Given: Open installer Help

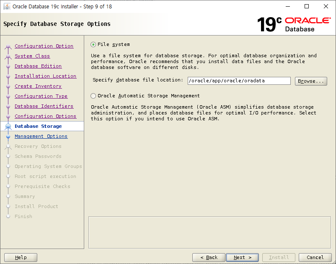Looking at the screenshot, I should tap(21, 257).
